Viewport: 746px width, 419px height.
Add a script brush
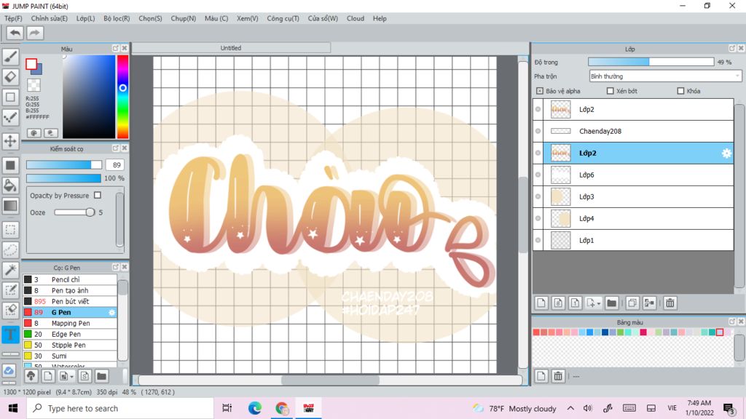tap(85, 376)
